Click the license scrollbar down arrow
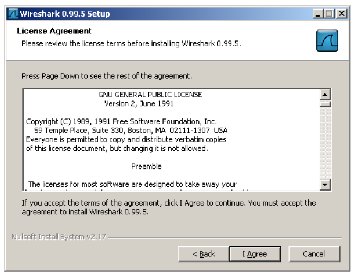Image resolution: width=355 pixels, height=275 pixels. [x=325, y=185]
